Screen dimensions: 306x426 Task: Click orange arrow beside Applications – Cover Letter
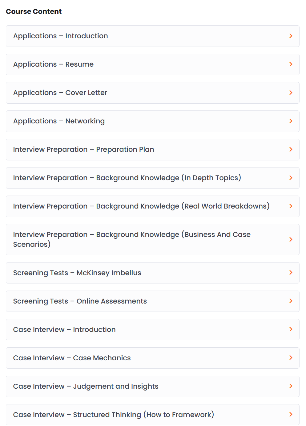tap(291, 93)
